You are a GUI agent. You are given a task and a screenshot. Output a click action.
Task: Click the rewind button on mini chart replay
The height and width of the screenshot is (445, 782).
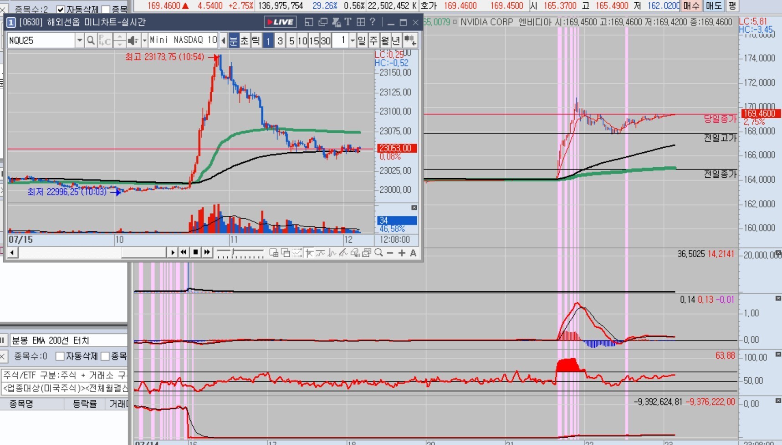184,252
